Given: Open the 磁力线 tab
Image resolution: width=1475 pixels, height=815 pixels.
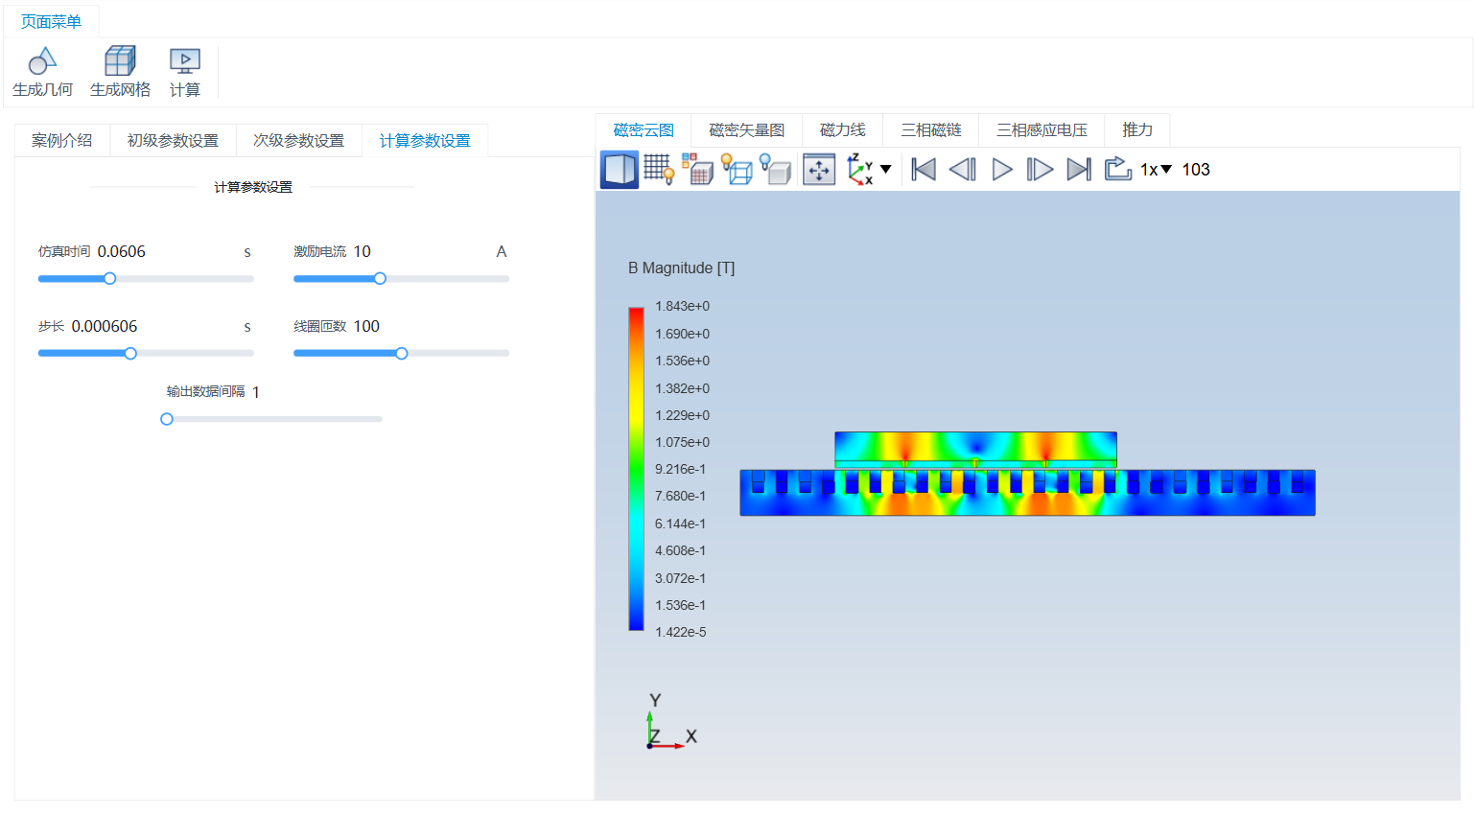Looking at the screenshot, I should [842, 129].
